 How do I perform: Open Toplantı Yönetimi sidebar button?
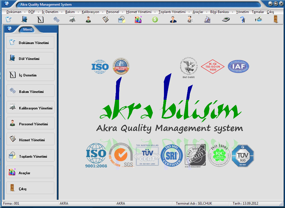click(30, 155)
